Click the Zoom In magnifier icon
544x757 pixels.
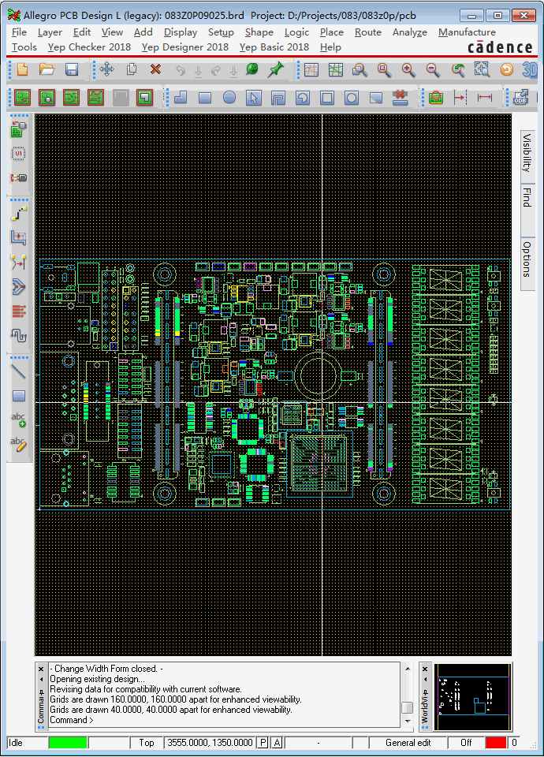tap(408, 70)
